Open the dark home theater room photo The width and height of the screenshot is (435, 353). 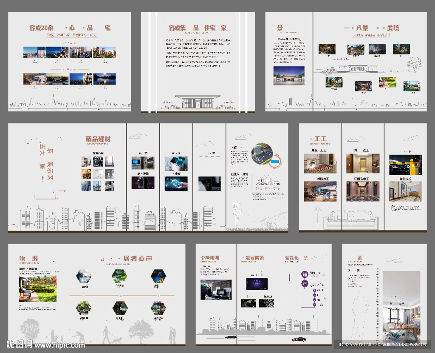tap(216, 289)
